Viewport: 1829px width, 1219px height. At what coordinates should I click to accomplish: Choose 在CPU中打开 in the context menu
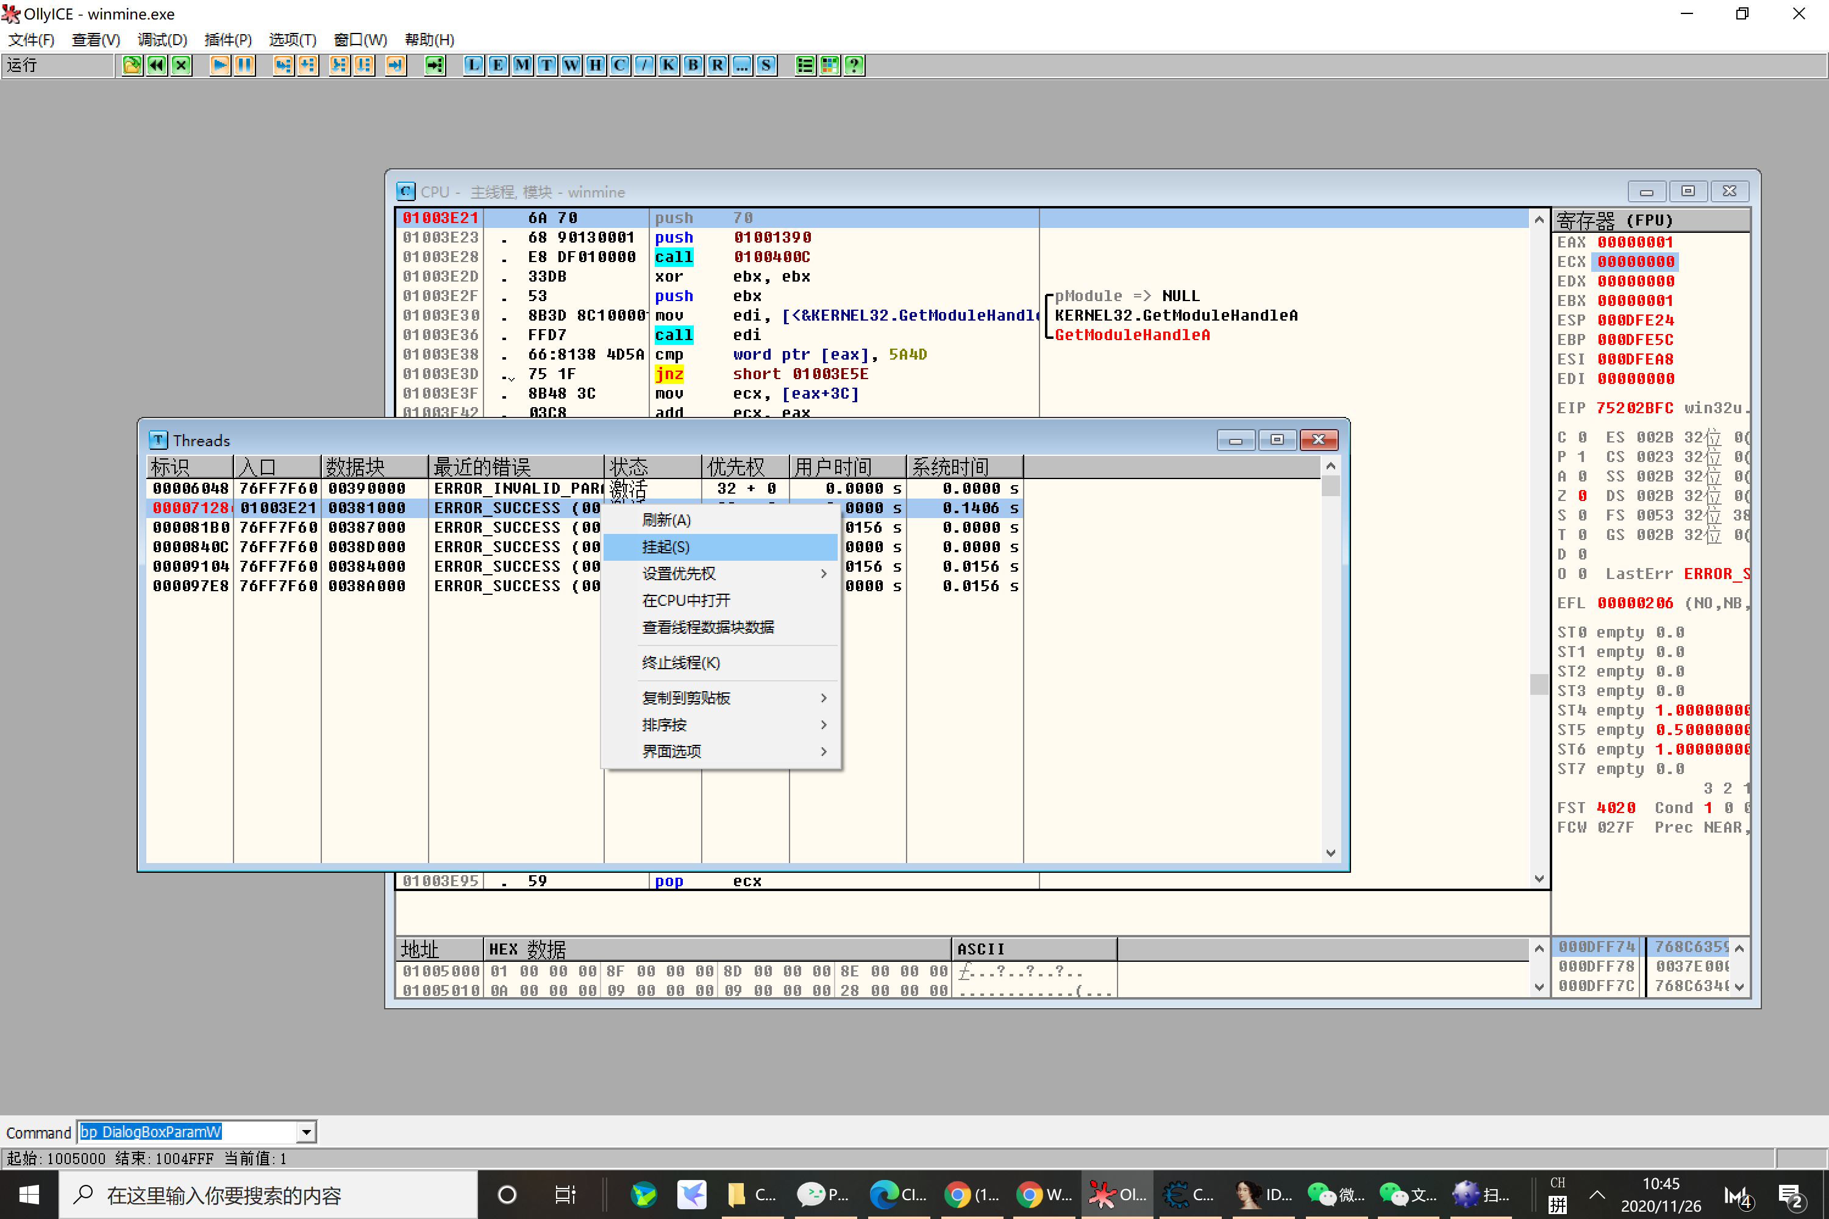[721, 600]
